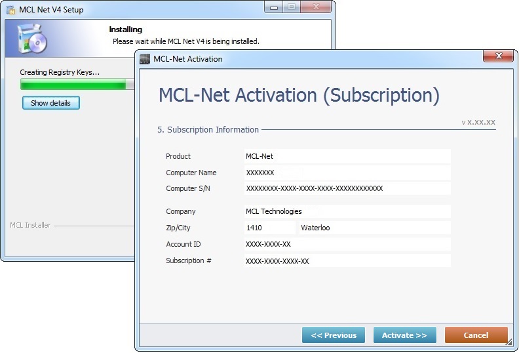Close the MCL-Net Activation window
The height and width of the screenshot is (353, 519).
tap(499, 56)
